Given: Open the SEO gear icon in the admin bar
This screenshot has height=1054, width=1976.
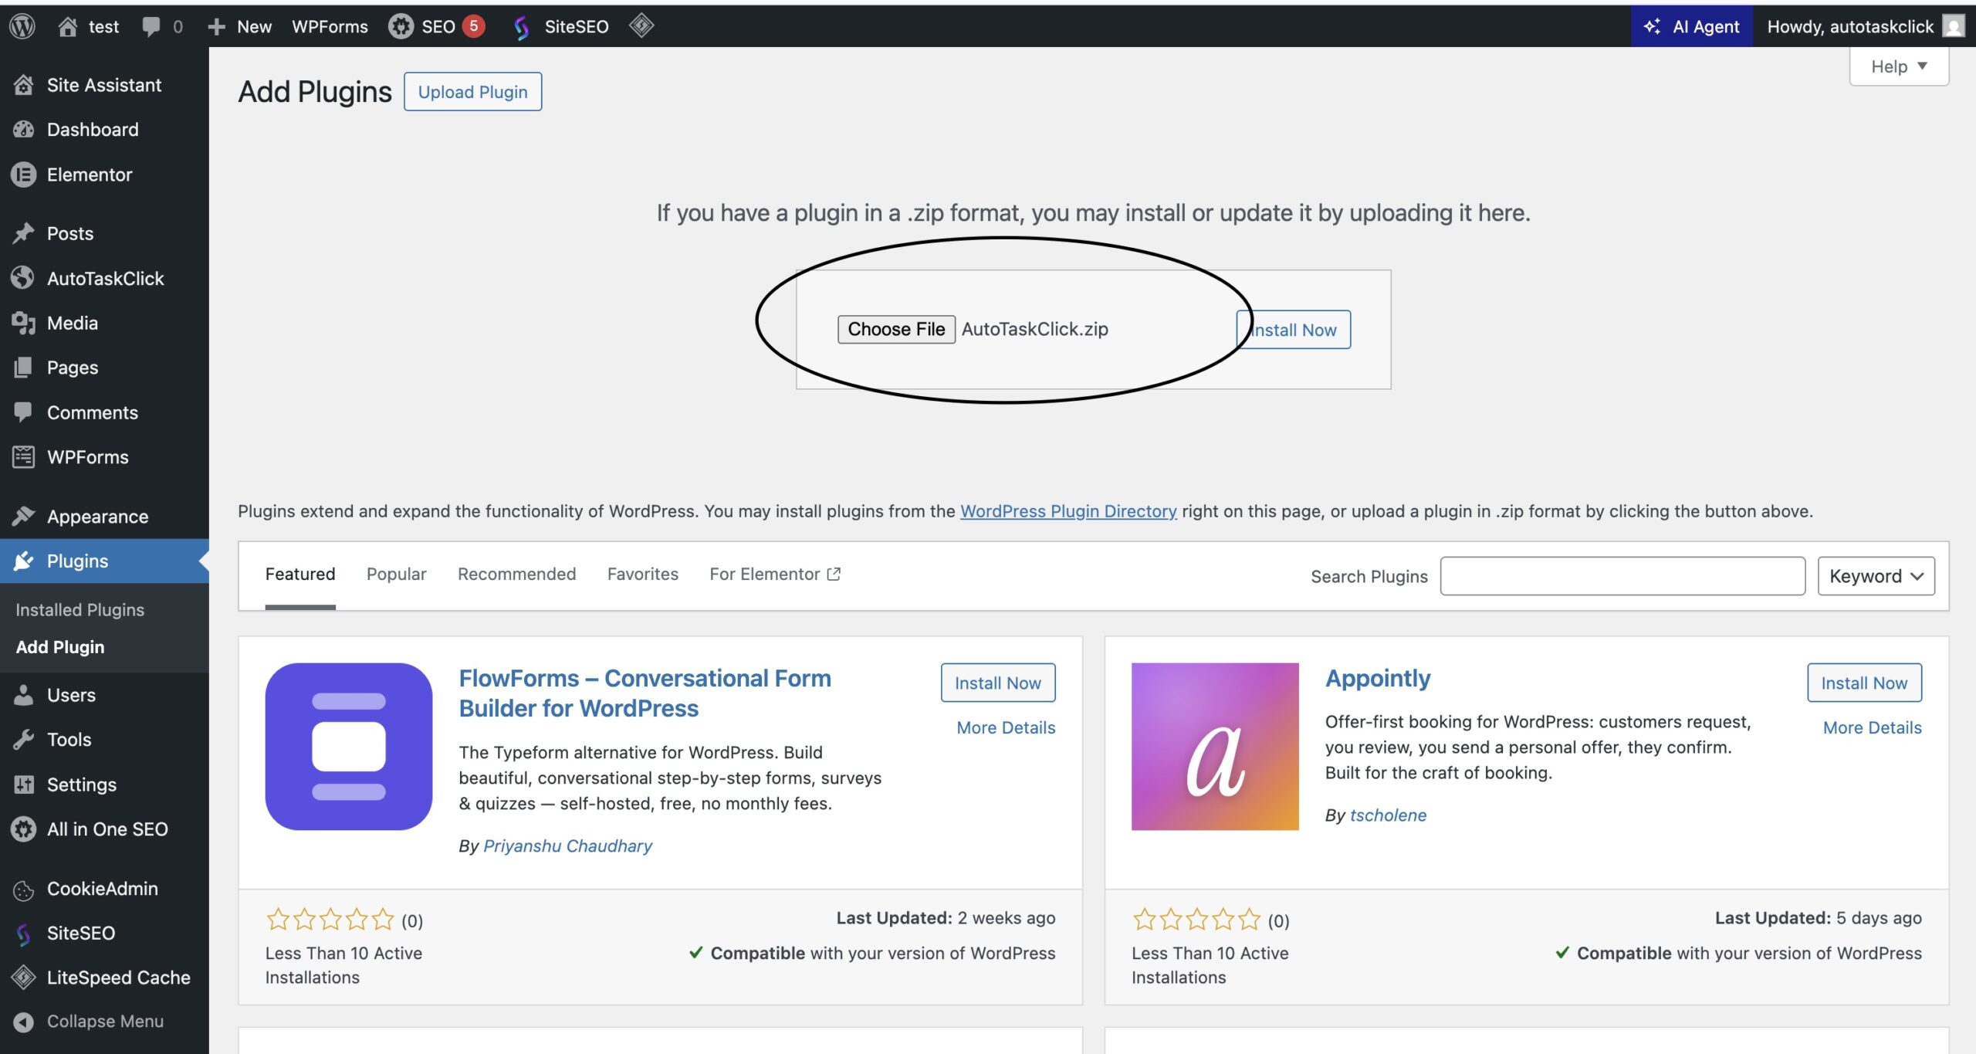Looking at the screenshot, I should tap(401, 26).
